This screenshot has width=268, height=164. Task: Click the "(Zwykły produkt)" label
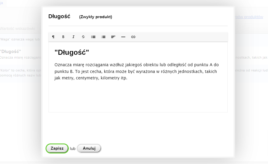tap(96, 17)
